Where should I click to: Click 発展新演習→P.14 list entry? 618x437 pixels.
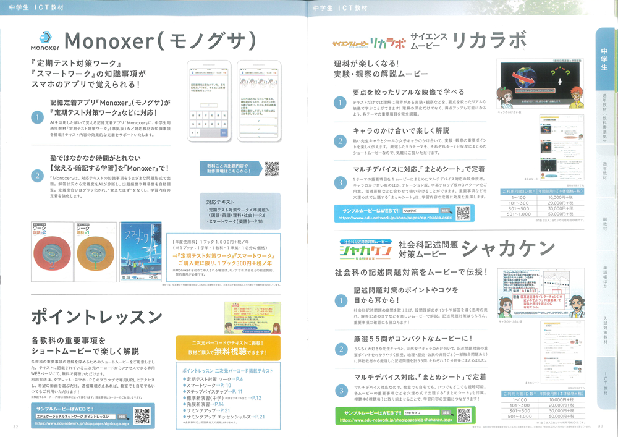203,404
